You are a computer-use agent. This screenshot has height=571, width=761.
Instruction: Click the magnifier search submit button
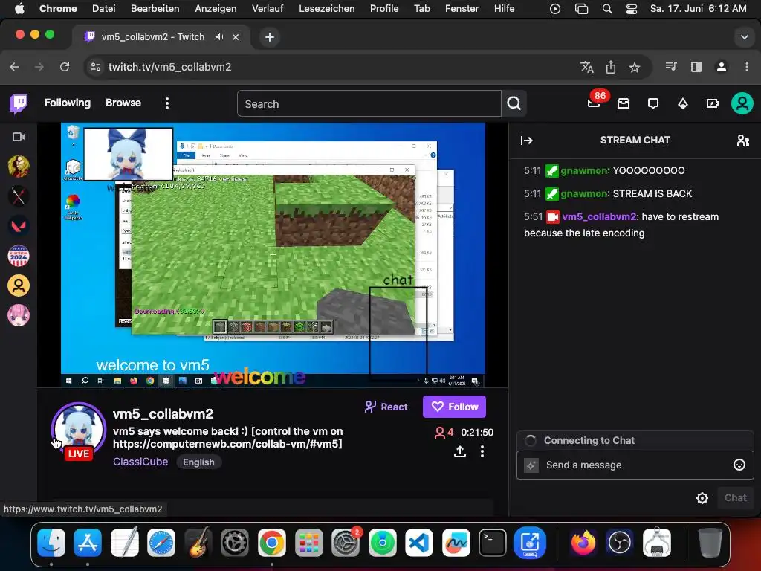[514, 103]
